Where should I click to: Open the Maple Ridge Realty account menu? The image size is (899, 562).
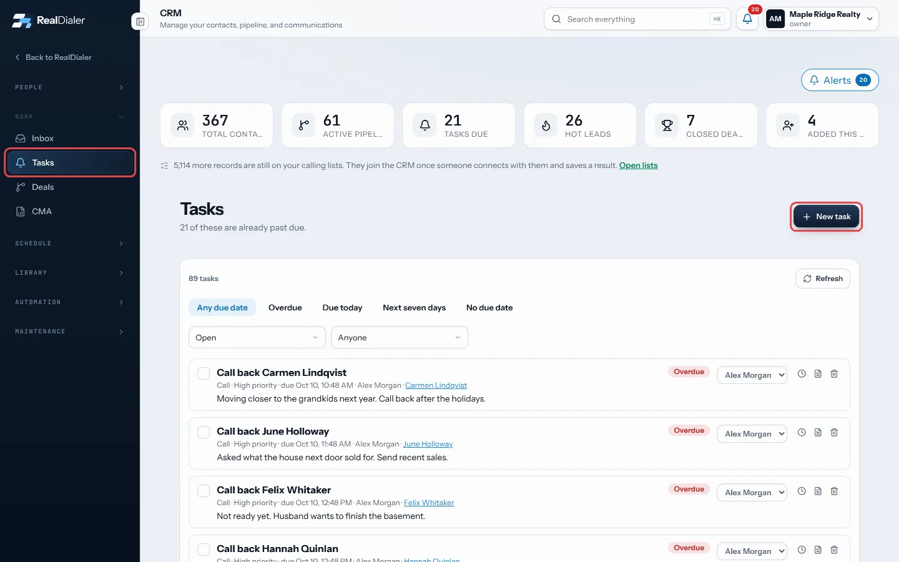coord(822,19)
